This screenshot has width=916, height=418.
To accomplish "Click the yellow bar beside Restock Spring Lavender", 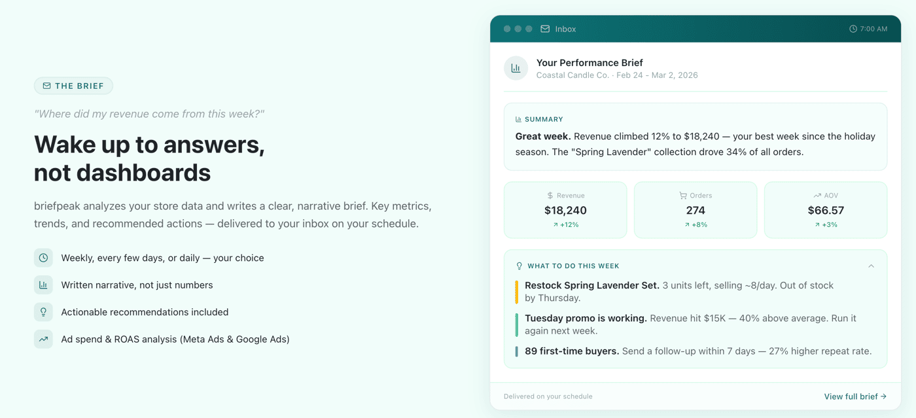I will (517, 292).
